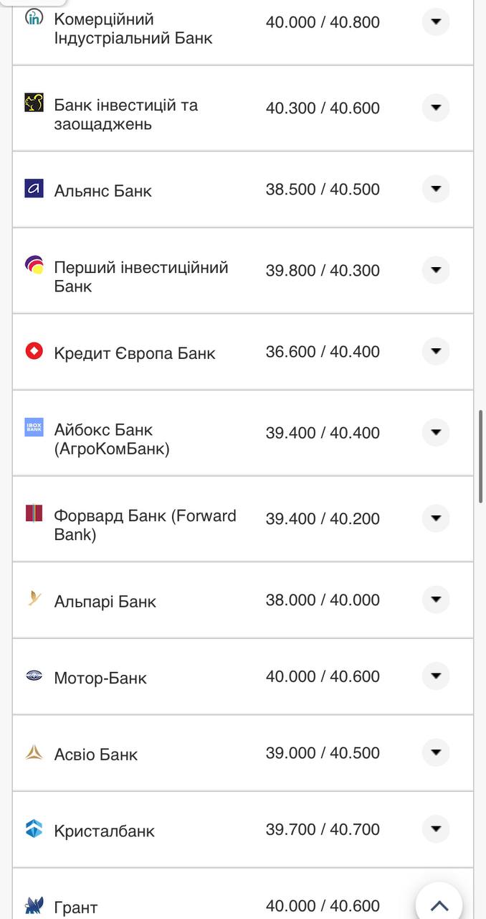
Task: Click the Кредит Європа Банк red logo
Action: (34, 351)
